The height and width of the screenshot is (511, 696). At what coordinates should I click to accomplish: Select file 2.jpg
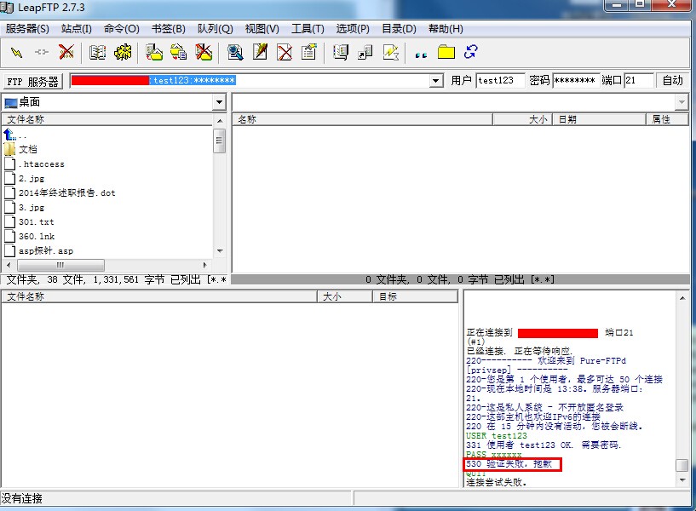pyautogui.click(x=25, y=178)
